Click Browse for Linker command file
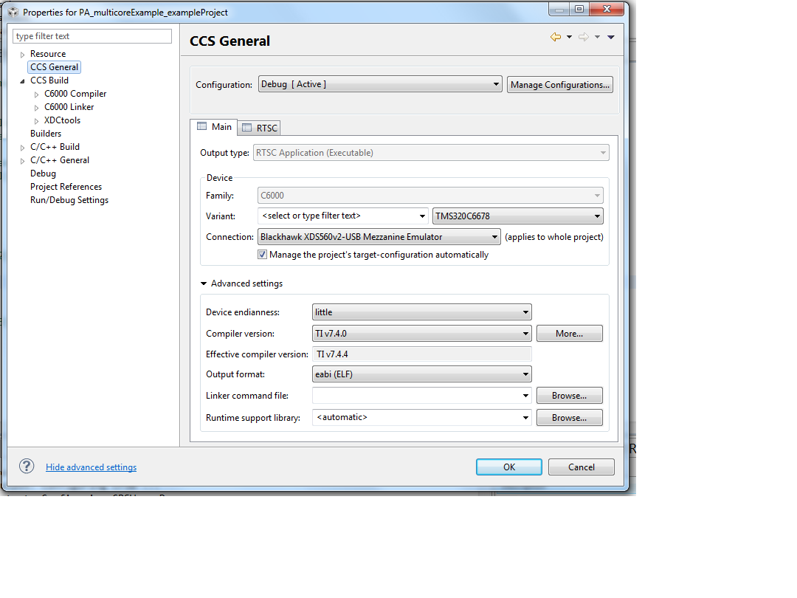This screenshot has height=598, width=797. pos(569,396)
